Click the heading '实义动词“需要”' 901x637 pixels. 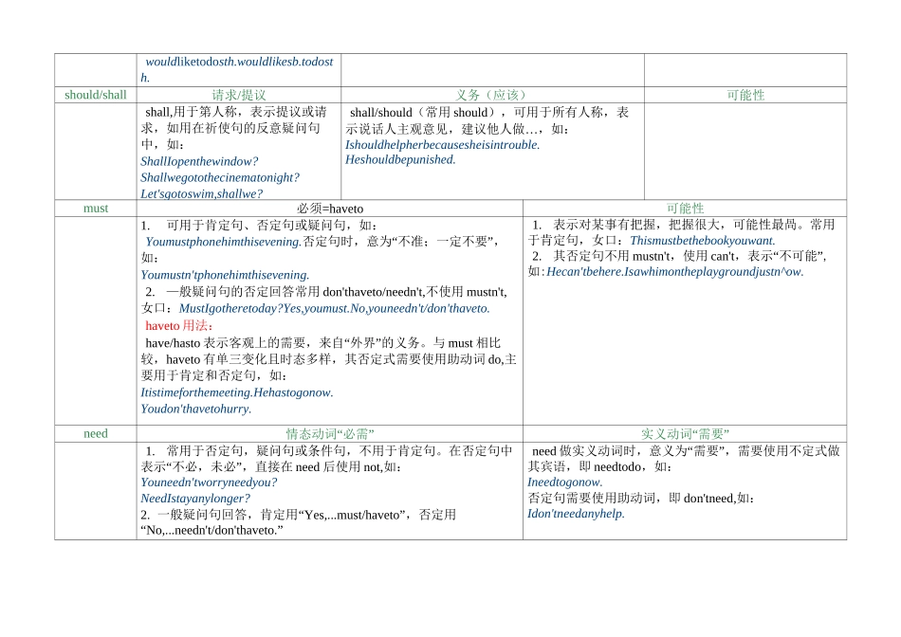(685, 433)
